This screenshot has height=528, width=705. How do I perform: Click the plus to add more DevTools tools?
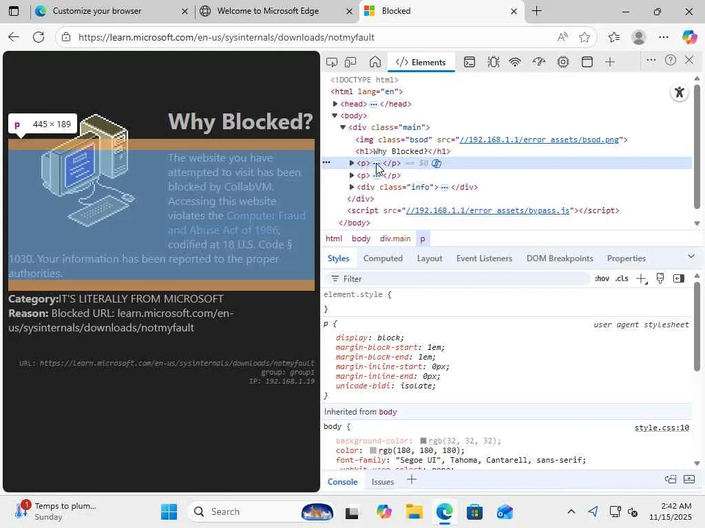(x=610, y=62)
